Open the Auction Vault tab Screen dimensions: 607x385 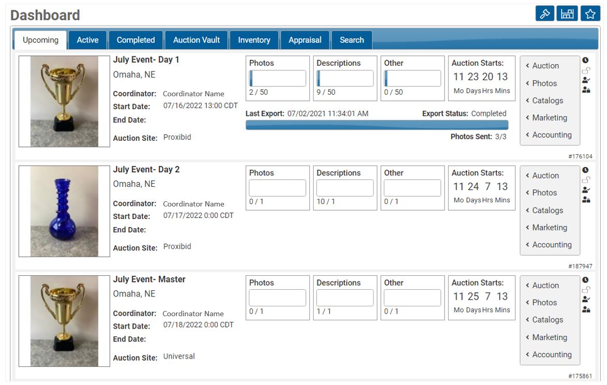pyautogui.click(x=196, y=39)
